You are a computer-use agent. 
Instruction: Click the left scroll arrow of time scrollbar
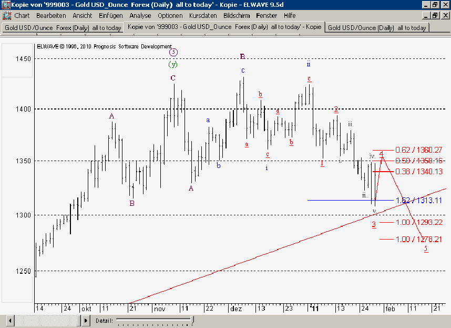10,321
